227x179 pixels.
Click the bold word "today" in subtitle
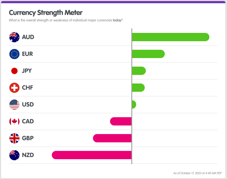[117, 20]
